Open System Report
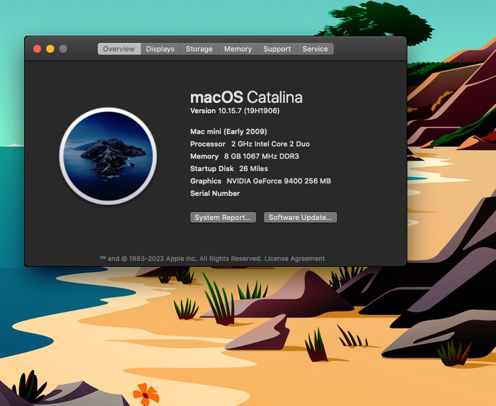496x406 pixels. (223, 217)
